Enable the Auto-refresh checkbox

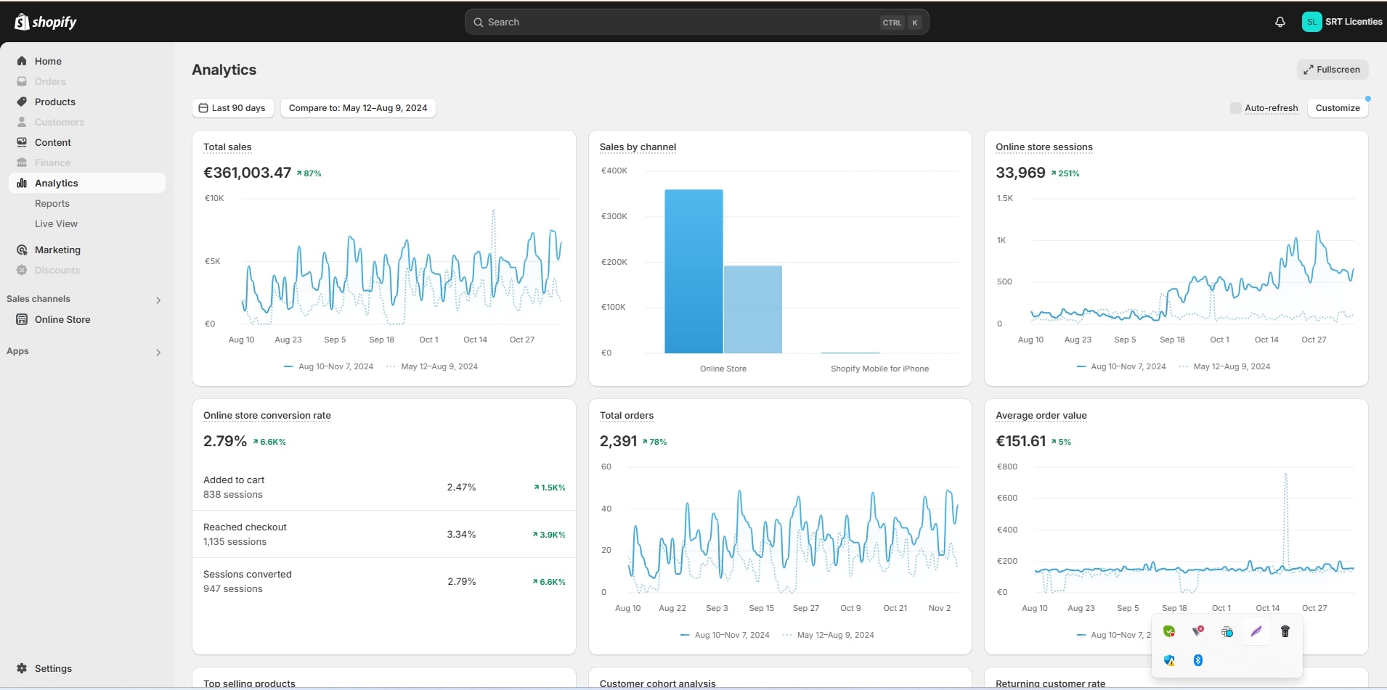click(x=1235, y=108)
